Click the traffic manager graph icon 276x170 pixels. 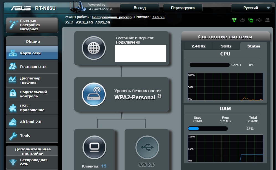[12, 79]
